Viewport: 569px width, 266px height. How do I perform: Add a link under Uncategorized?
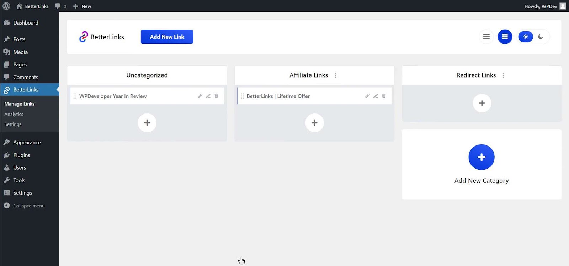pyautogui.click(x=147, y=123)
